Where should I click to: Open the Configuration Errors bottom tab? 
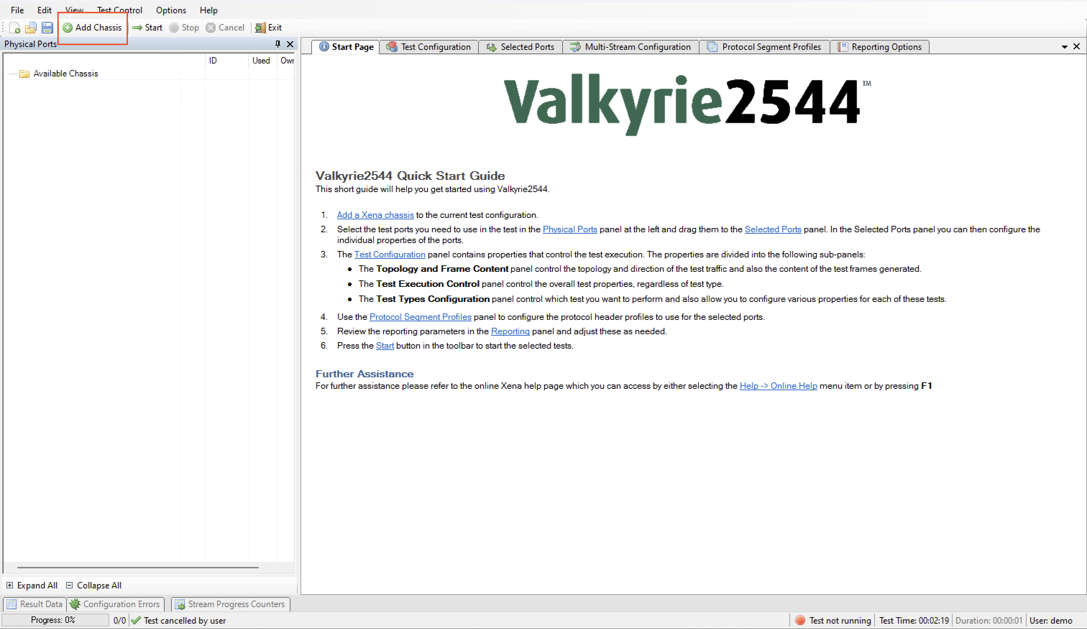115,604
